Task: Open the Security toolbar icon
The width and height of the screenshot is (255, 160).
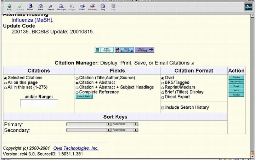Action: pyautogui.click(x=92, y=6)
